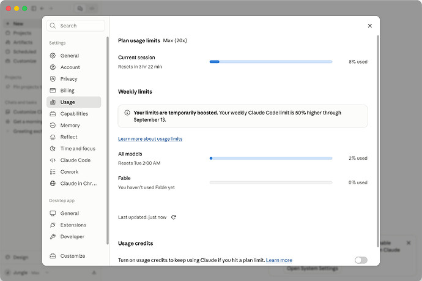Click the Customize toolbox icon in settings
This screenshot has height=281, width=422.
[53, 256]
